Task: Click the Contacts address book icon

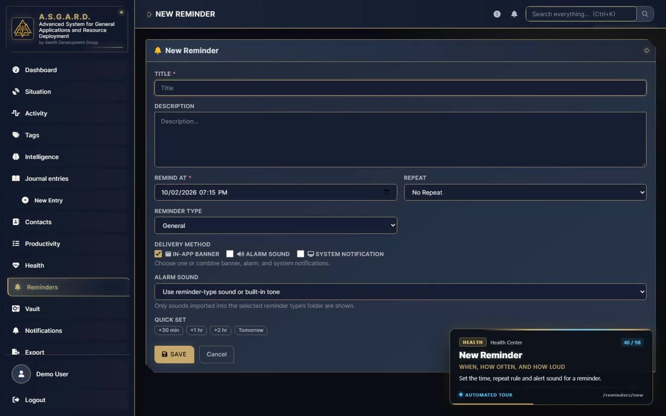Action: (16, 222)
